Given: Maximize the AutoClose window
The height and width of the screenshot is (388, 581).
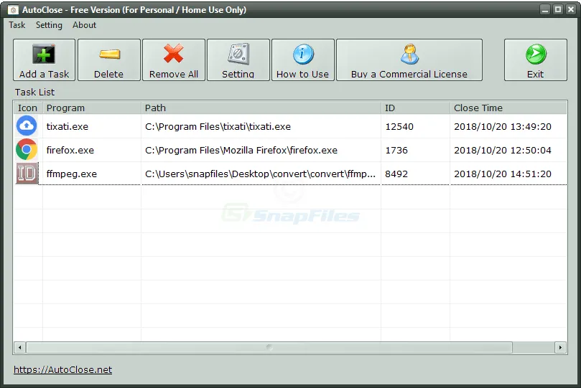Looking at the screenshot, I should tap(557, 9).
